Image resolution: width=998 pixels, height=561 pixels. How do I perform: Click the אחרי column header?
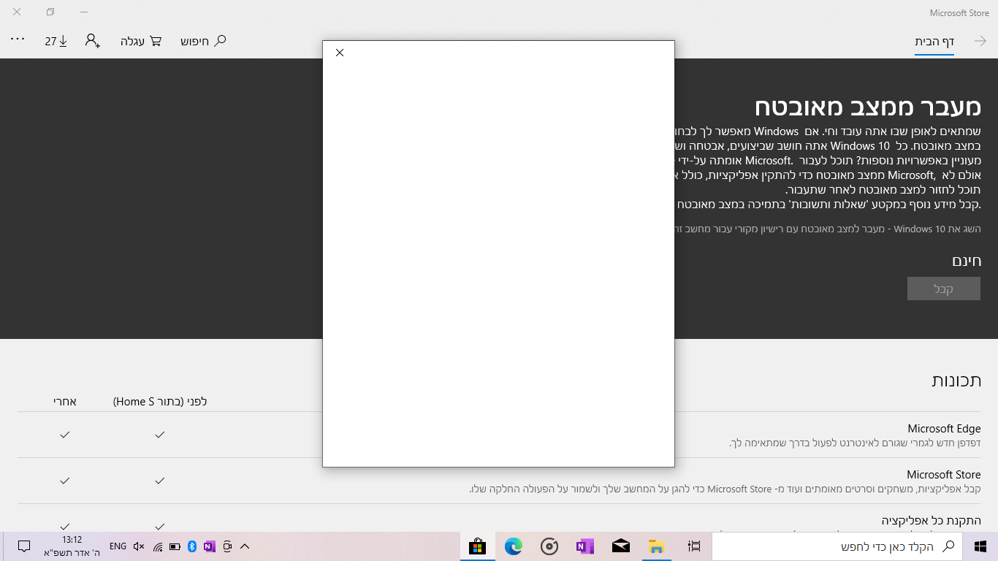pos(64,402)
